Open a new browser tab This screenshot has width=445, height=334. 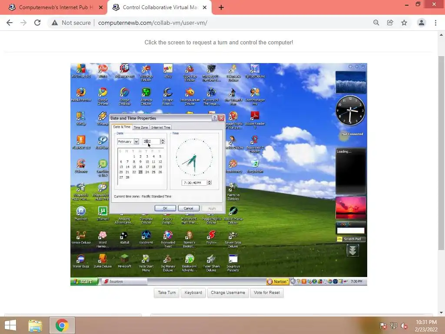point(221,7)
